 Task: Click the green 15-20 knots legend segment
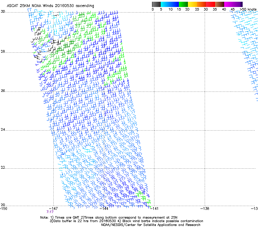click(183, 4)
